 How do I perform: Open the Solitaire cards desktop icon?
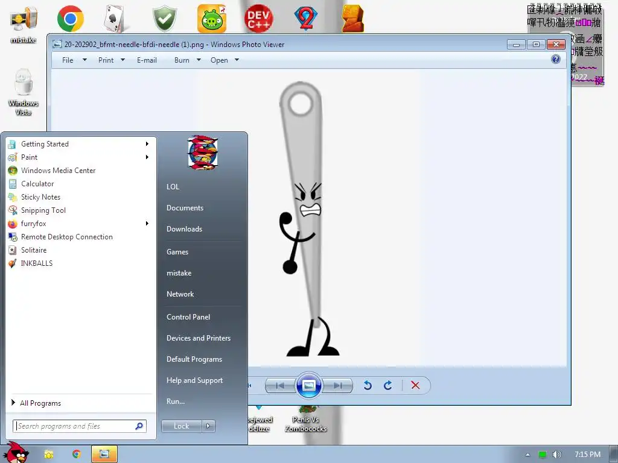click(114, 19)
